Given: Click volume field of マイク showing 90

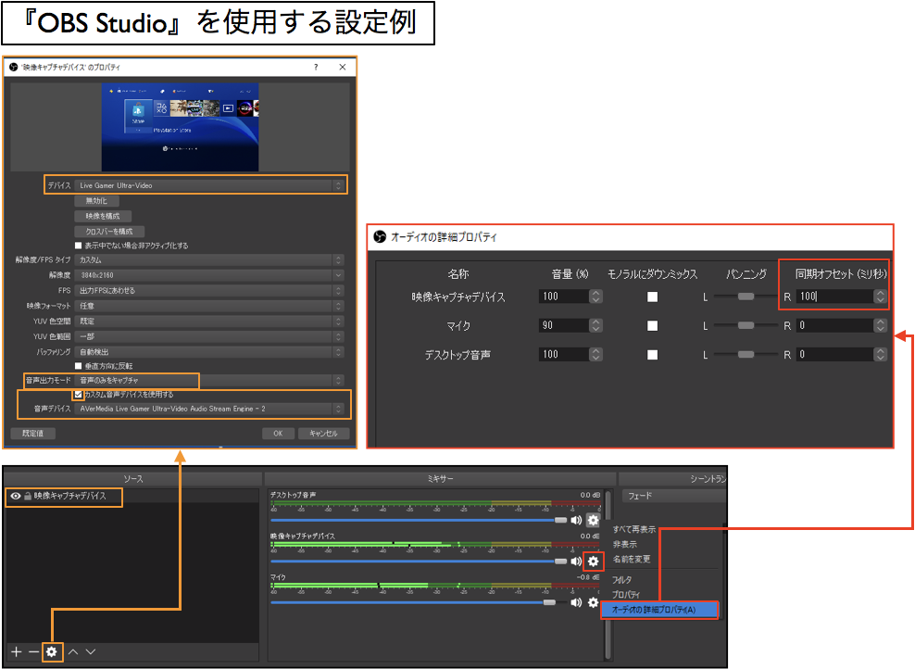Looking at the screenshot, I should [x=563, y=325].
